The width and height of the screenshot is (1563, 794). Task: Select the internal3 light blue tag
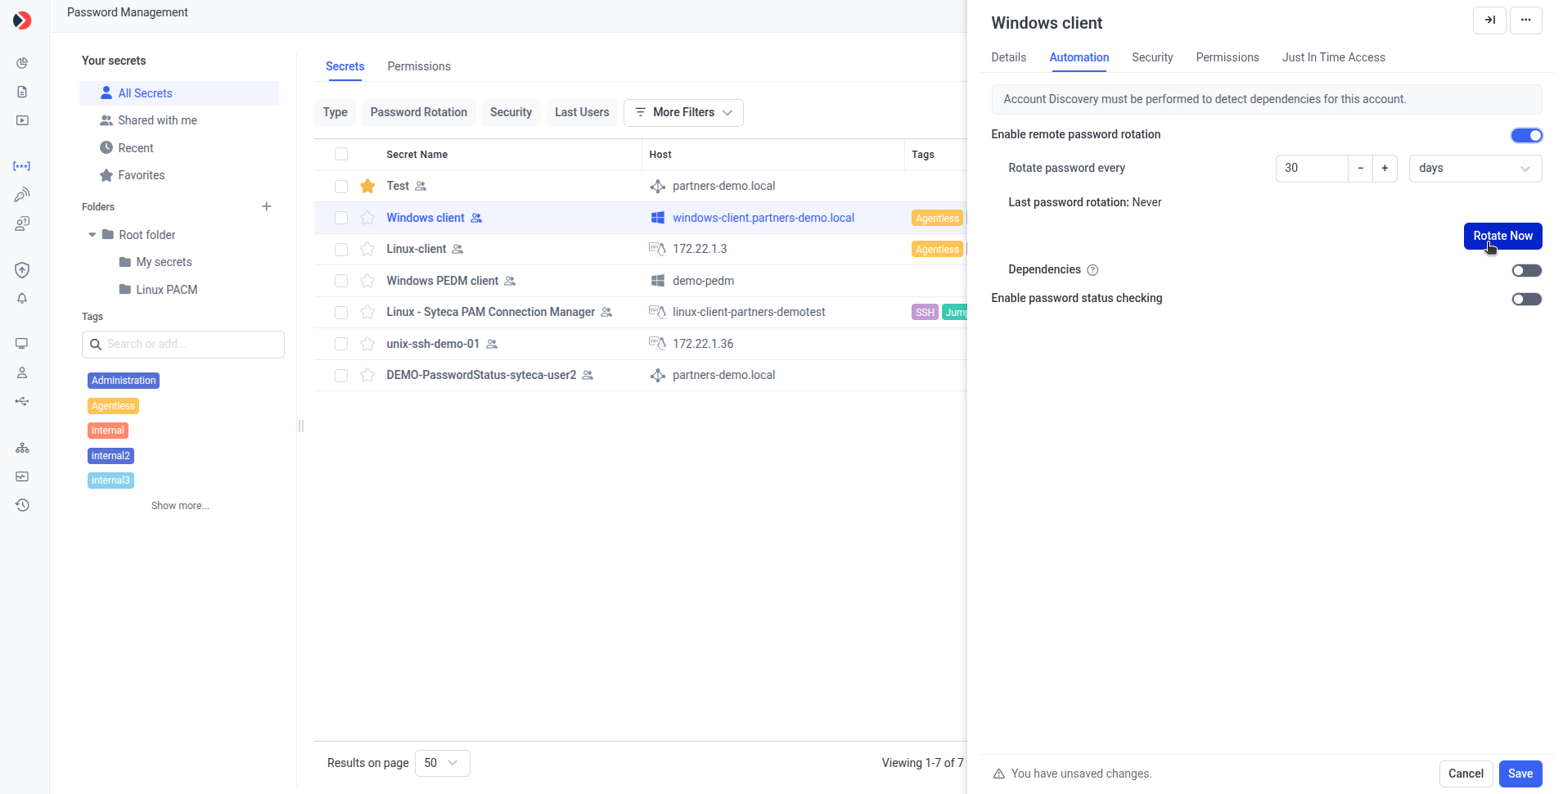110,480
